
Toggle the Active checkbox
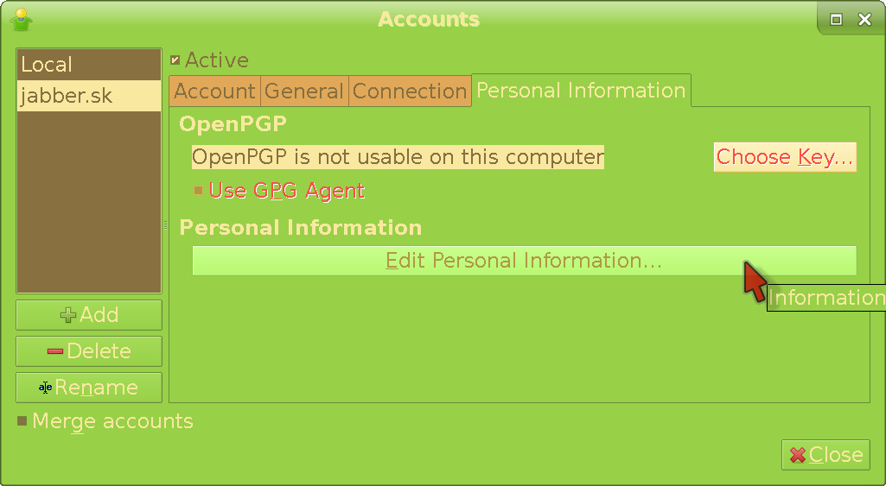[x=175, y=60]
